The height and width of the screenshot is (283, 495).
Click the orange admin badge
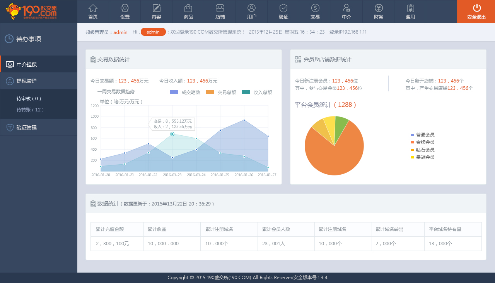pos(153,32)
